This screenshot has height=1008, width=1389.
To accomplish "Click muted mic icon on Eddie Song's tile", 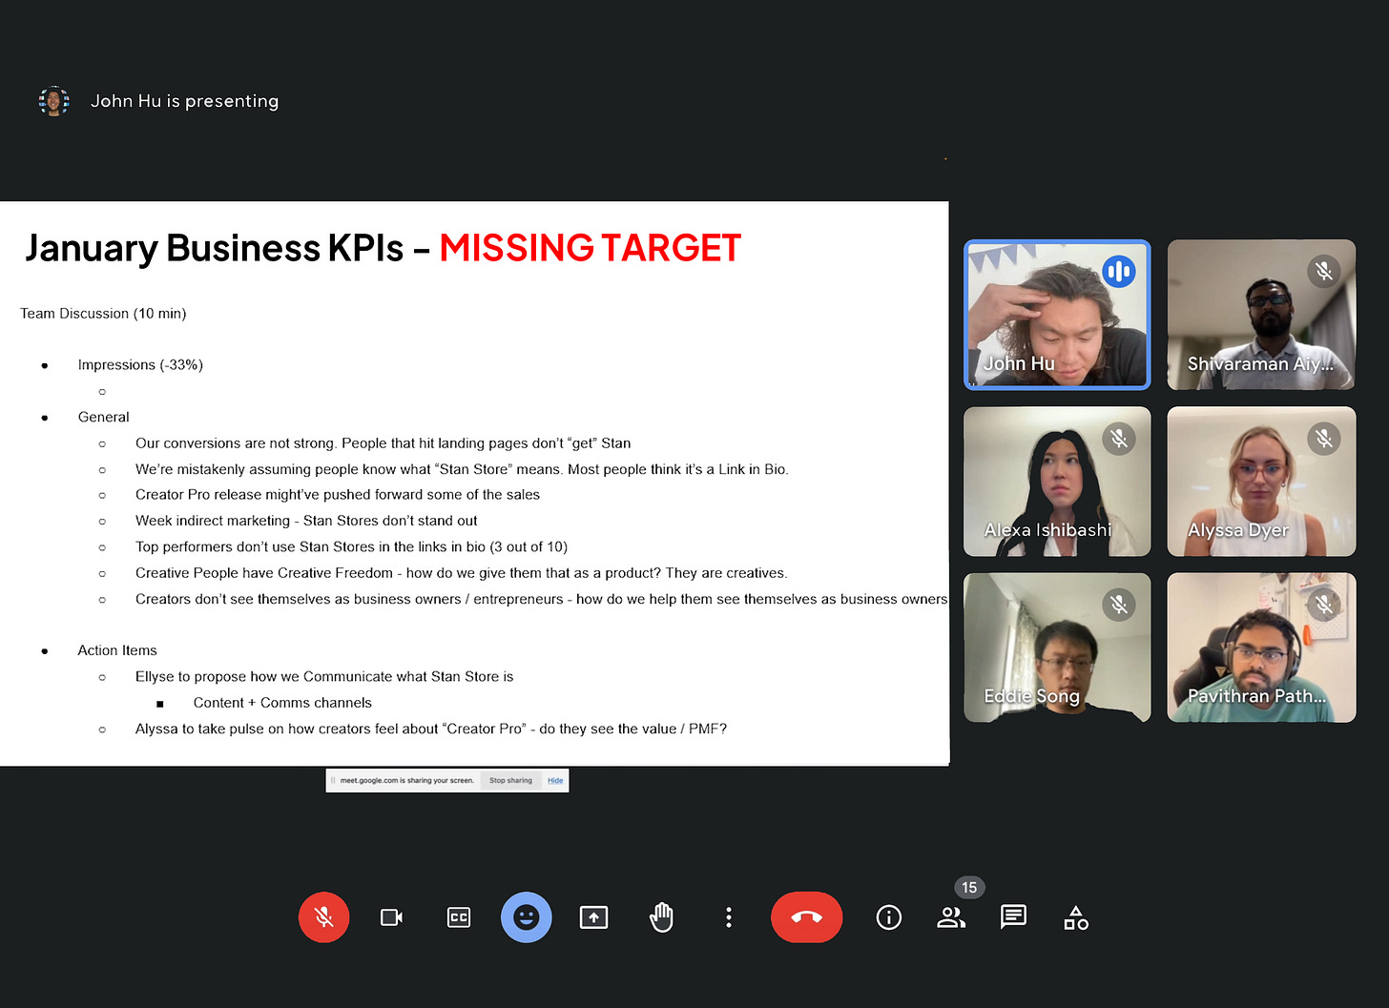I will coord(1119,605).
